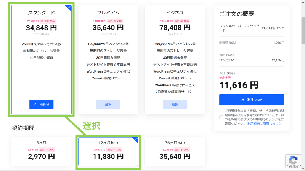Viewport: 305px width, 171px height.
Task: Select the プレミアム plan with 選択 button
Action: 108,104
